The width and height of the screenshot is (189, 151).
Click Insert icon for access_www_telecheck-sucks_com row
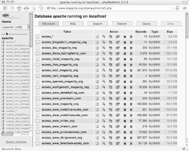[110, 144]
